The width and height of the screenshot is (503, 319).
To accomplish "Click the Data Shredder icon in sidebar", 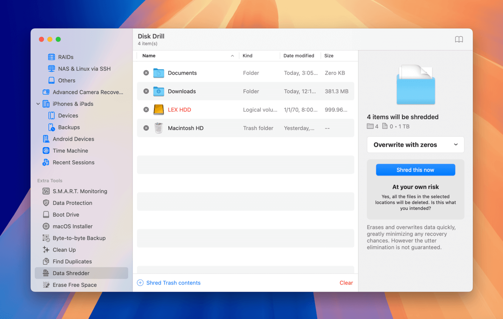I will (x=46, y=273).
